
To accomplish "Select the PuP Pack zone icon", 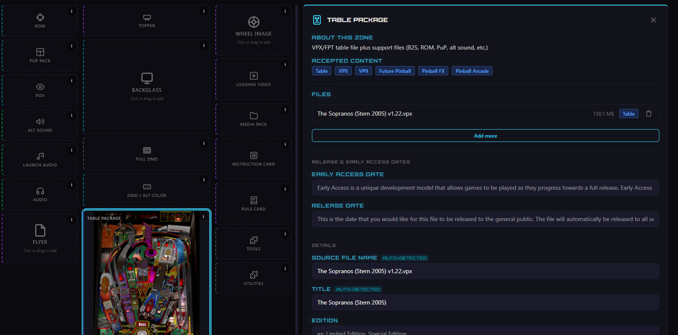I will 40,52.
